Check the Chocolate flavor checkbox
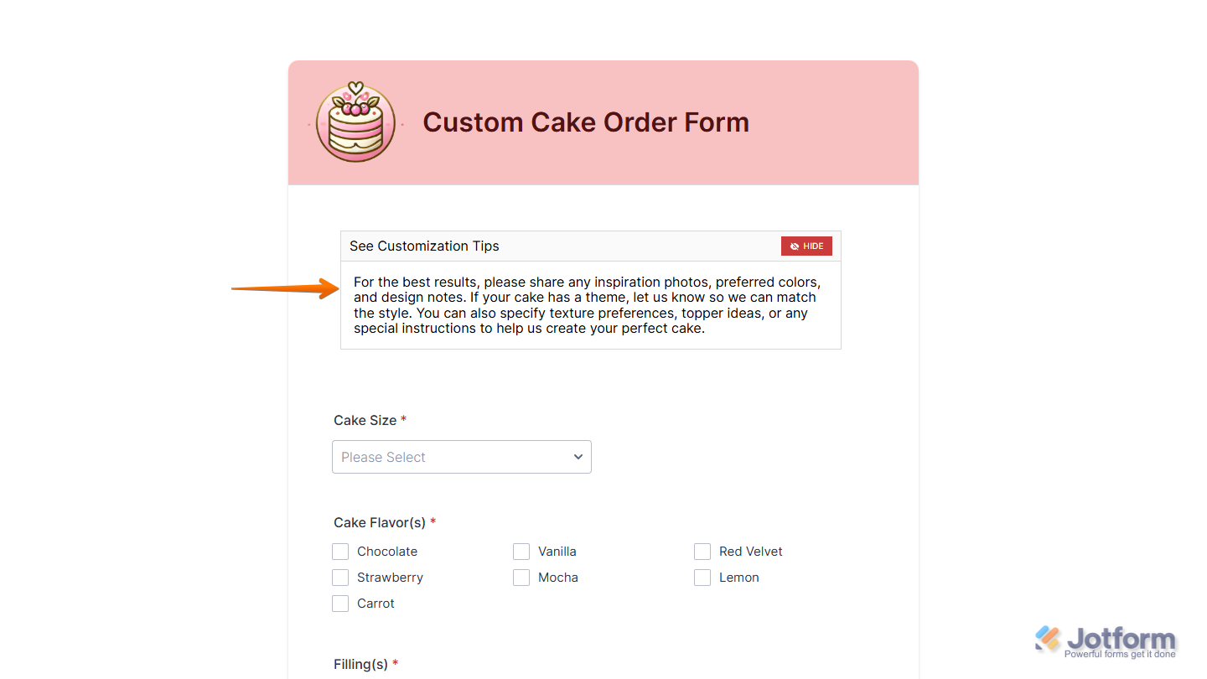This screenshot has height=679, width=1207. click(340, 552)
